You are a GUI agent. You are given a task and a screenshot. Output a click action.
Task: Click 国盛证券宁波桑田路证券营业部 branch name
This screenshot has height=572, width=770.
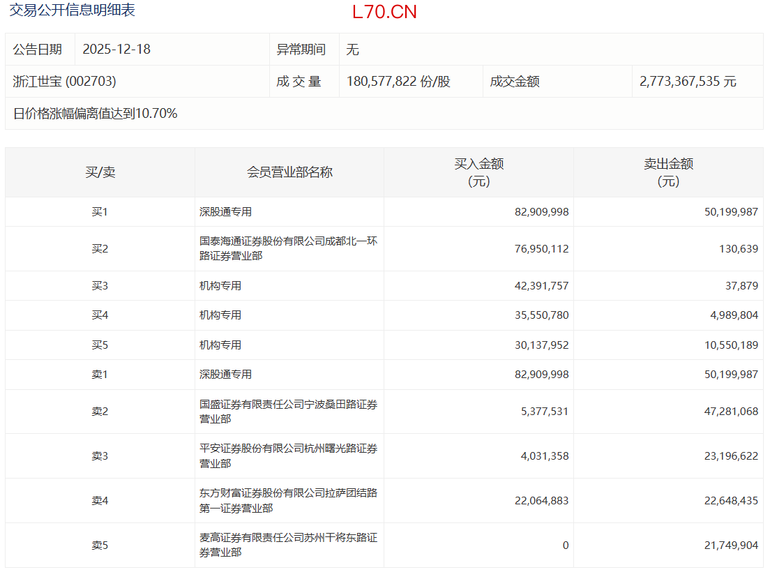[288, 412]
